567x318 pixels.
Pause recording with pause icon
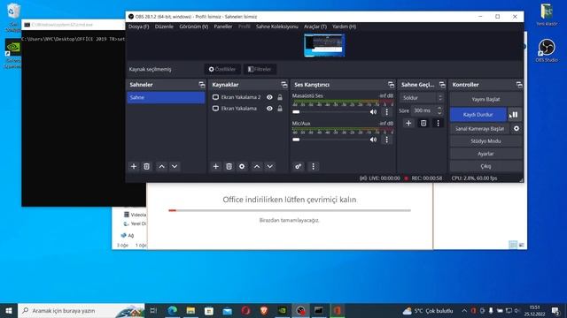(514, 115)
